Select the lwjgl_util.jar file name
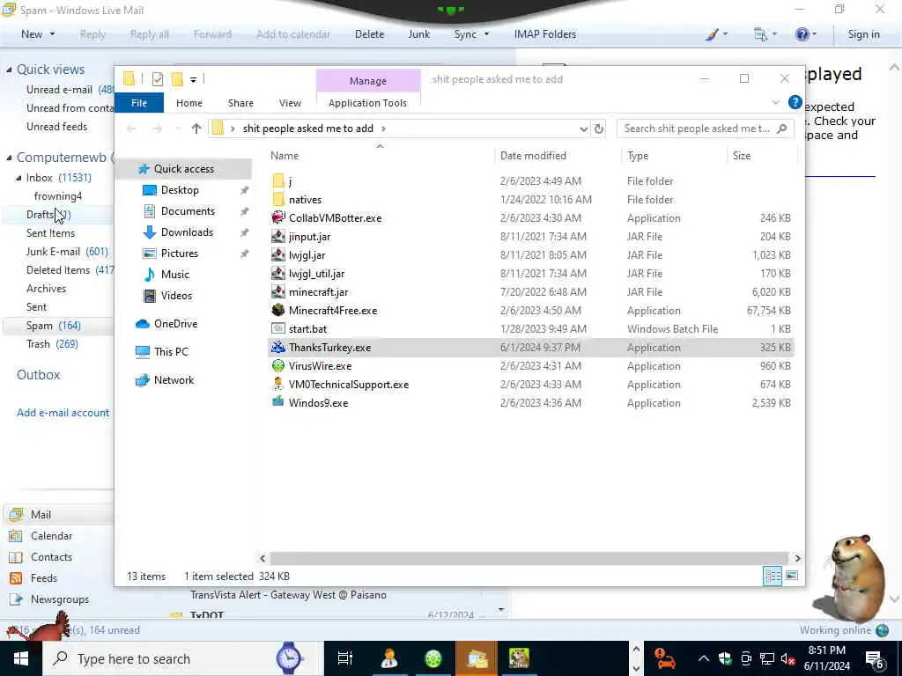 316,274
